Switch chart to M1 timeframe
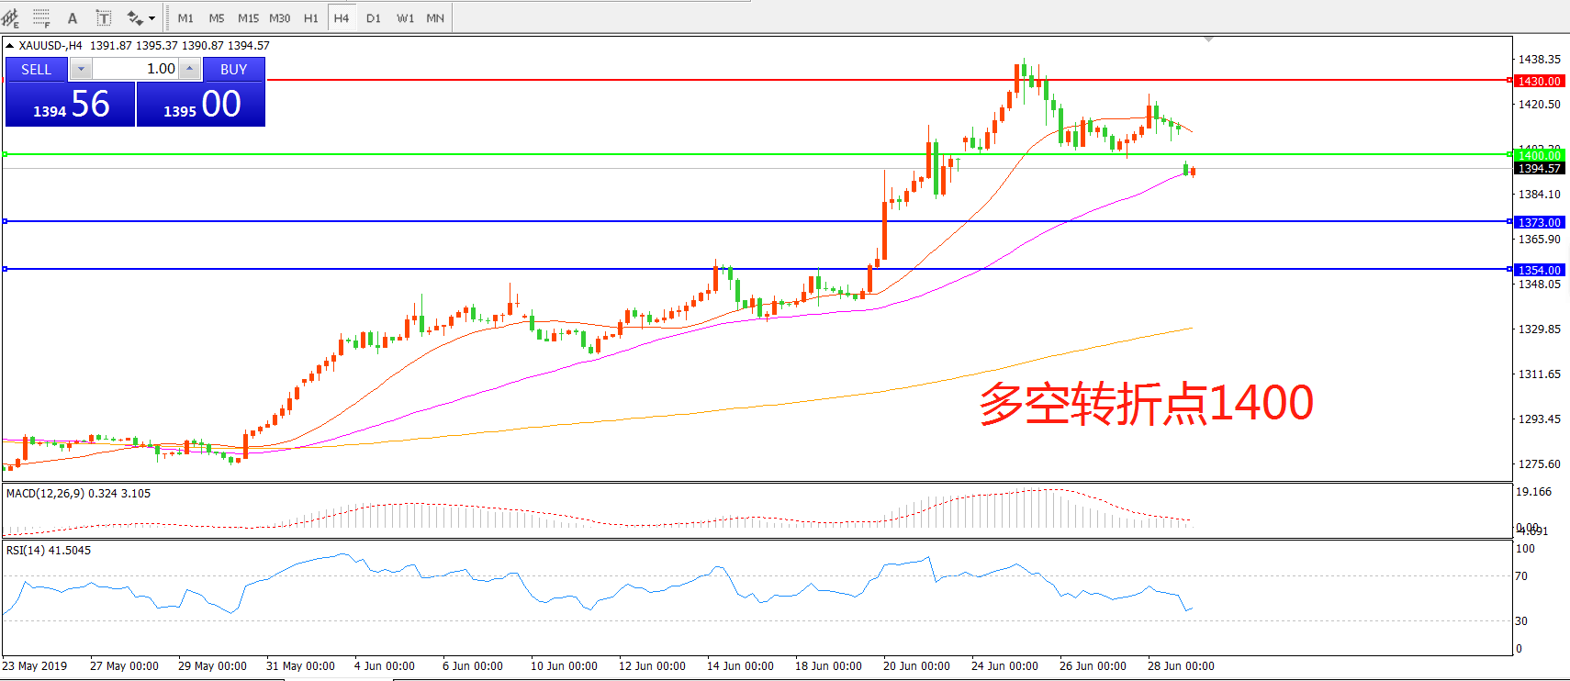Screen dimensions: 1570x681 (x=185, y=18)
